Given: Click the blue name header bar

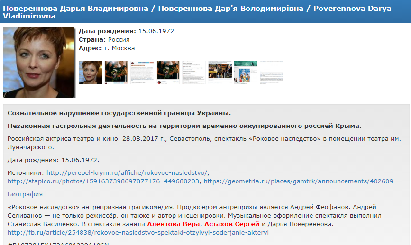Looking at the screenshot, I should pyautogui.click(x=205, y=11).
